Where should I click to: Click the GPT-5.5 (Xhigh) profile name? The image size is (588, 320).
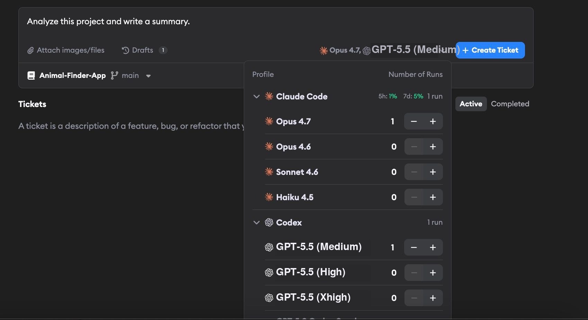coord(313,297)
